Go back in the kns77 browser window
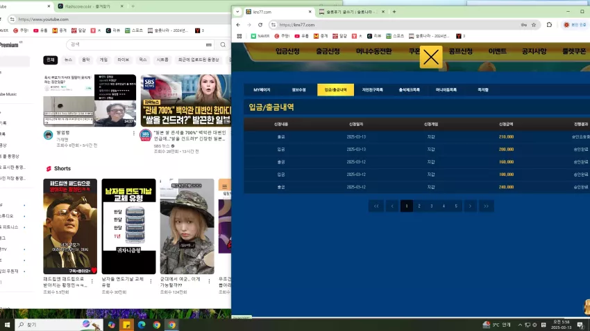Viewport: 590px width, 331px height. [x=238, y=25]
